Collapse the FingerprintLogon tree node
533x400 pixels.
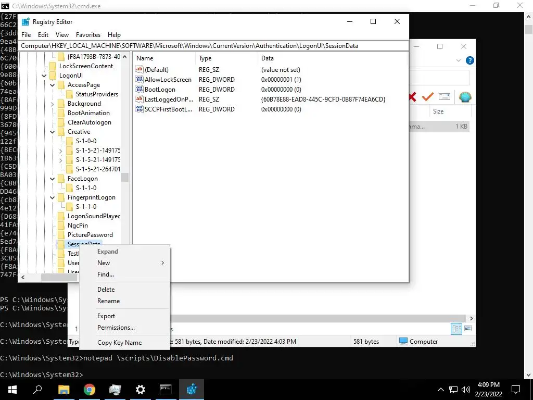(x=53, y=197)
